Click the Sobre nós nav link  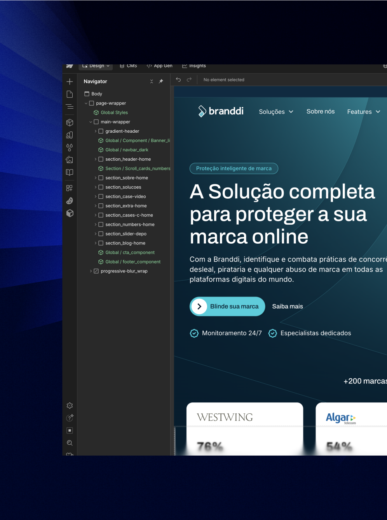pyautogui.click(x=321, y=111)
